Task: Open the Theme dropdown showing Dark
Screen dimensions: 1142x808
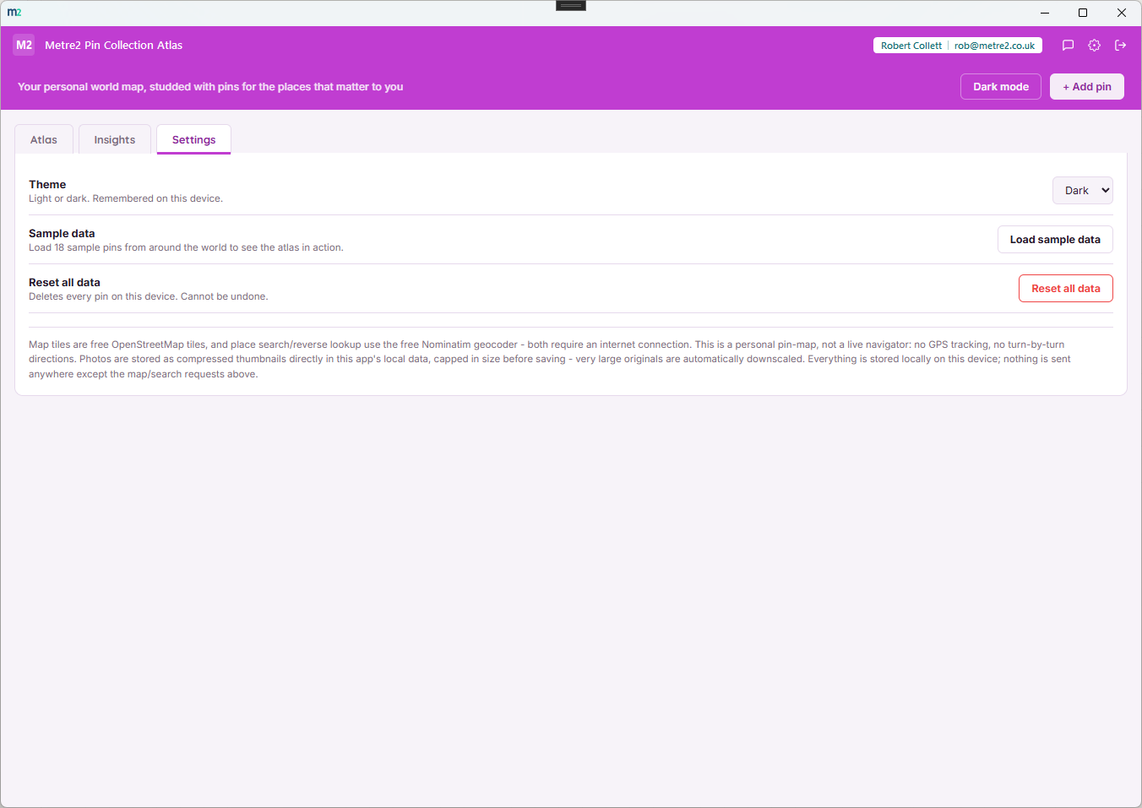Action: point(1082,191)
